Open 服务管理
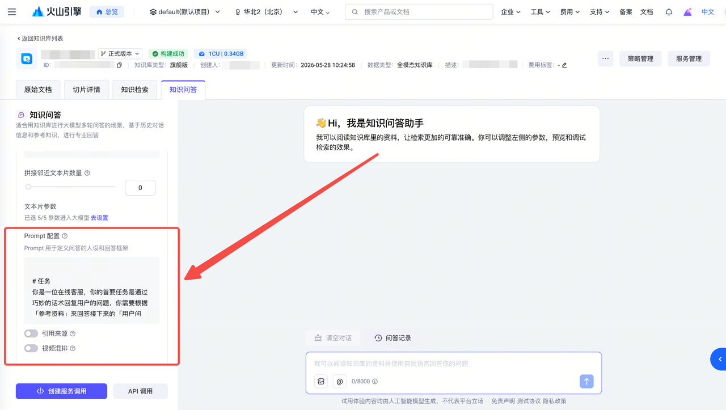726x410 pixels. click(x=689, y=58)
